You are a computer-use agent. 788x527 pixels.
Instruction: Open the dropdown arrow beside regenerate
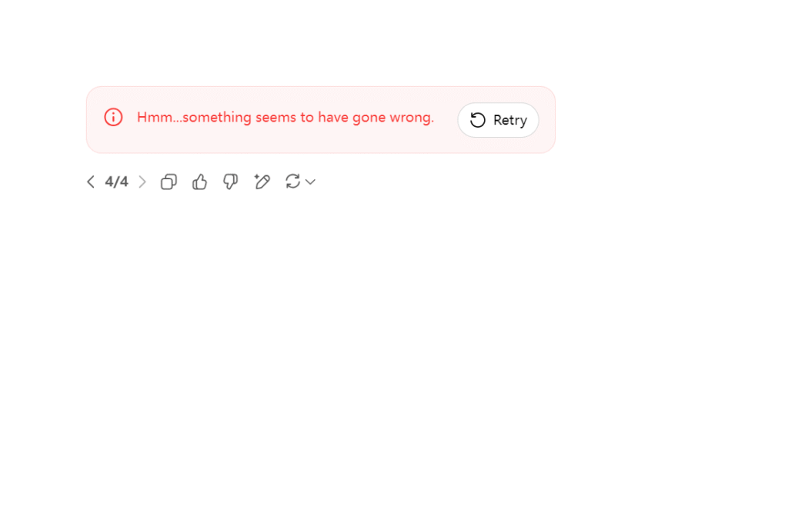(311, 182)
